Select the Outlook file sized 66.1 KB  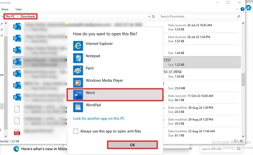pyautogui.click(x=17, y=97)
